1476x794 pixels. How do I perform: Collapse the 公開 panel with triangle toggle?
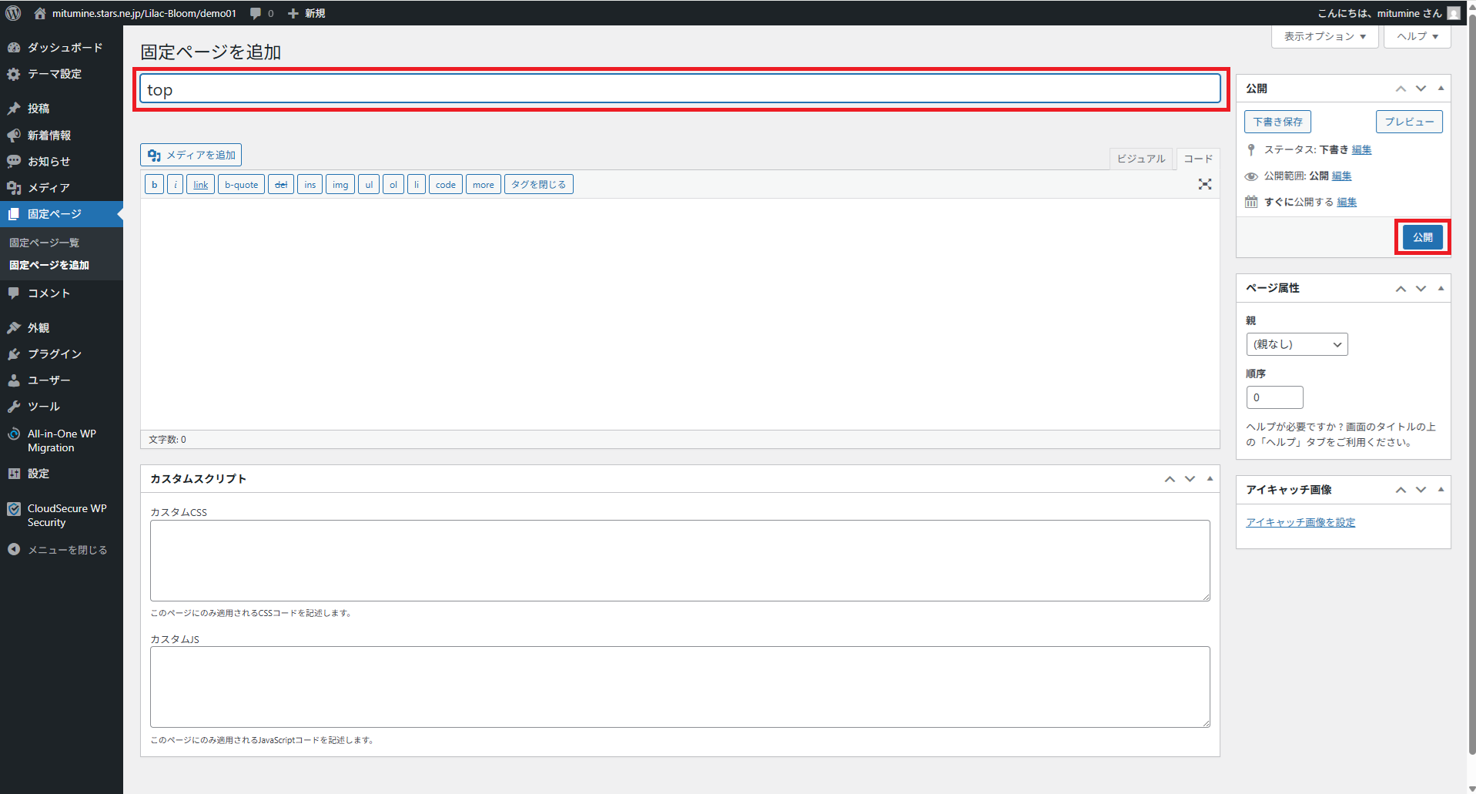point(1441,89)
